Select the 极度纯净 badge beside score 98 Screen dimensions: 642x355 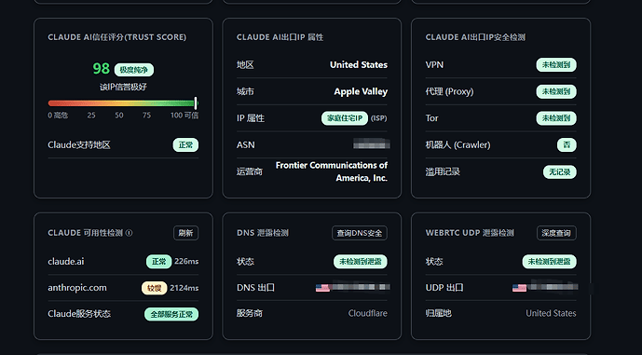point(134,70)
